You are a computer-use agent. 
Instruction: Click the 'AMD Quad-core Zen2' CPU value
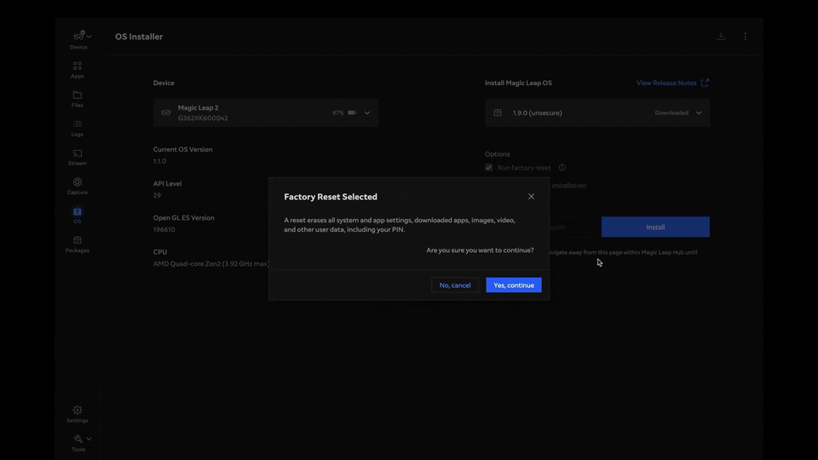[210, 264]
